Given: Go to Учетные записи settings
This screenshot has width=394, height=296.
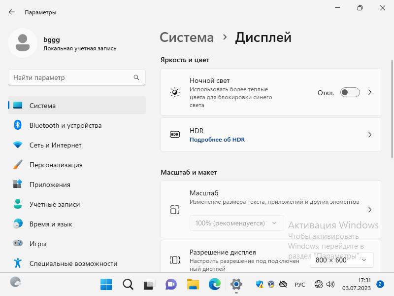Looking at the screenshot, I should [54, 204].
